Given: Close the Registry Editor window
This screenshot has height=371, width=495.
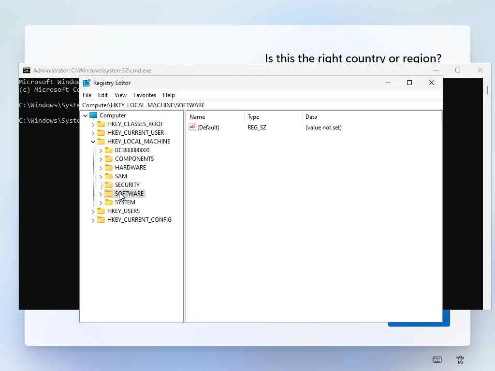Looking at the screenshot, I should point(432,83).
